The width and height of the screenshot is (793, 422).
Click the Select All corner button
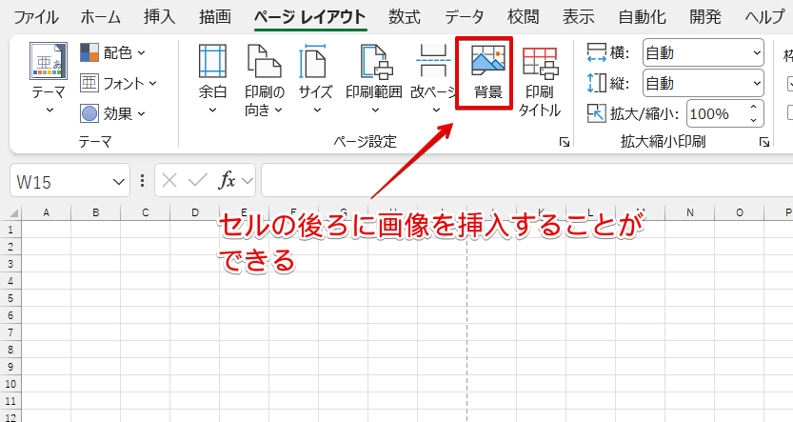coord(10,212)
